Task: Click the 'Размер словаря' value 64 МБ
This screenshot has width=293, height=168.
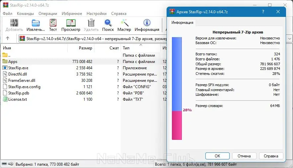Action: (x=275, y=106)
